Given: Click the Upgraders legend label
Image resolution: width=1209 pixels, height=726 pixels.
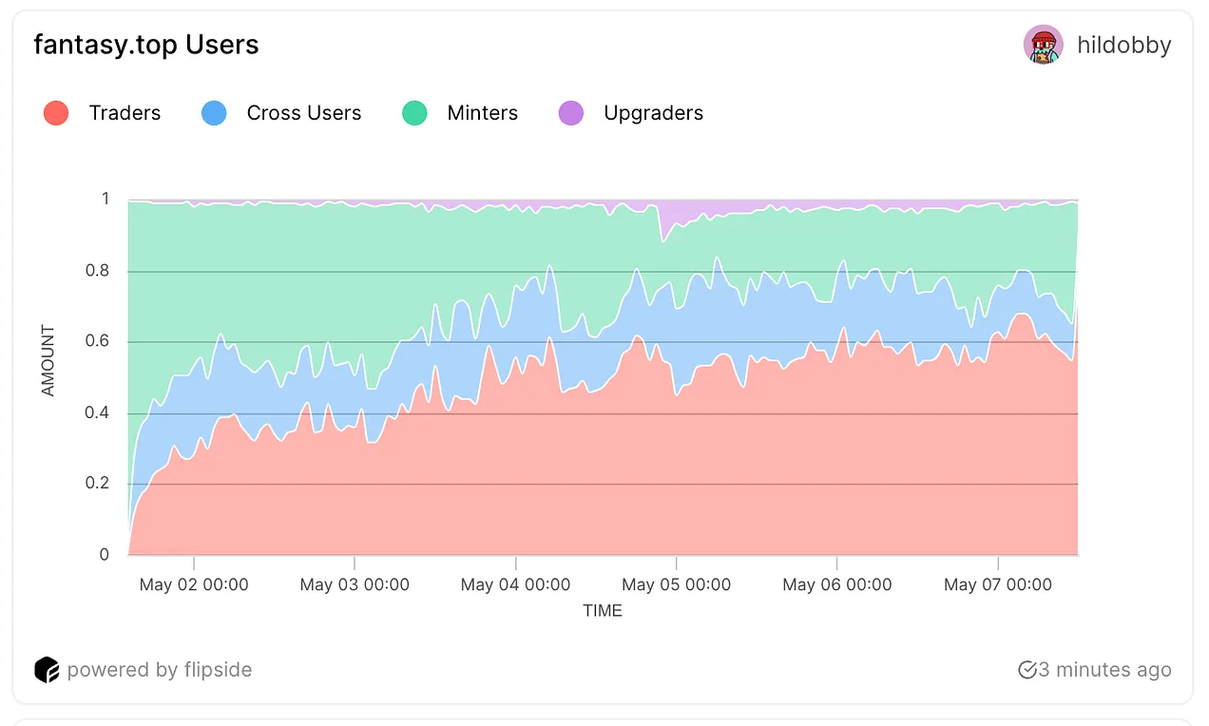Looking at the screenshot, I should click(654, 113).
